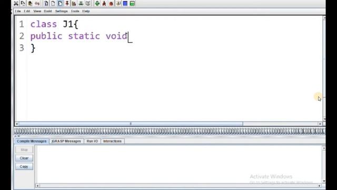The width and height of the screenshot is (337, 190).
Task: Switch to Compile Messages tab
Action: pos(32,141)
